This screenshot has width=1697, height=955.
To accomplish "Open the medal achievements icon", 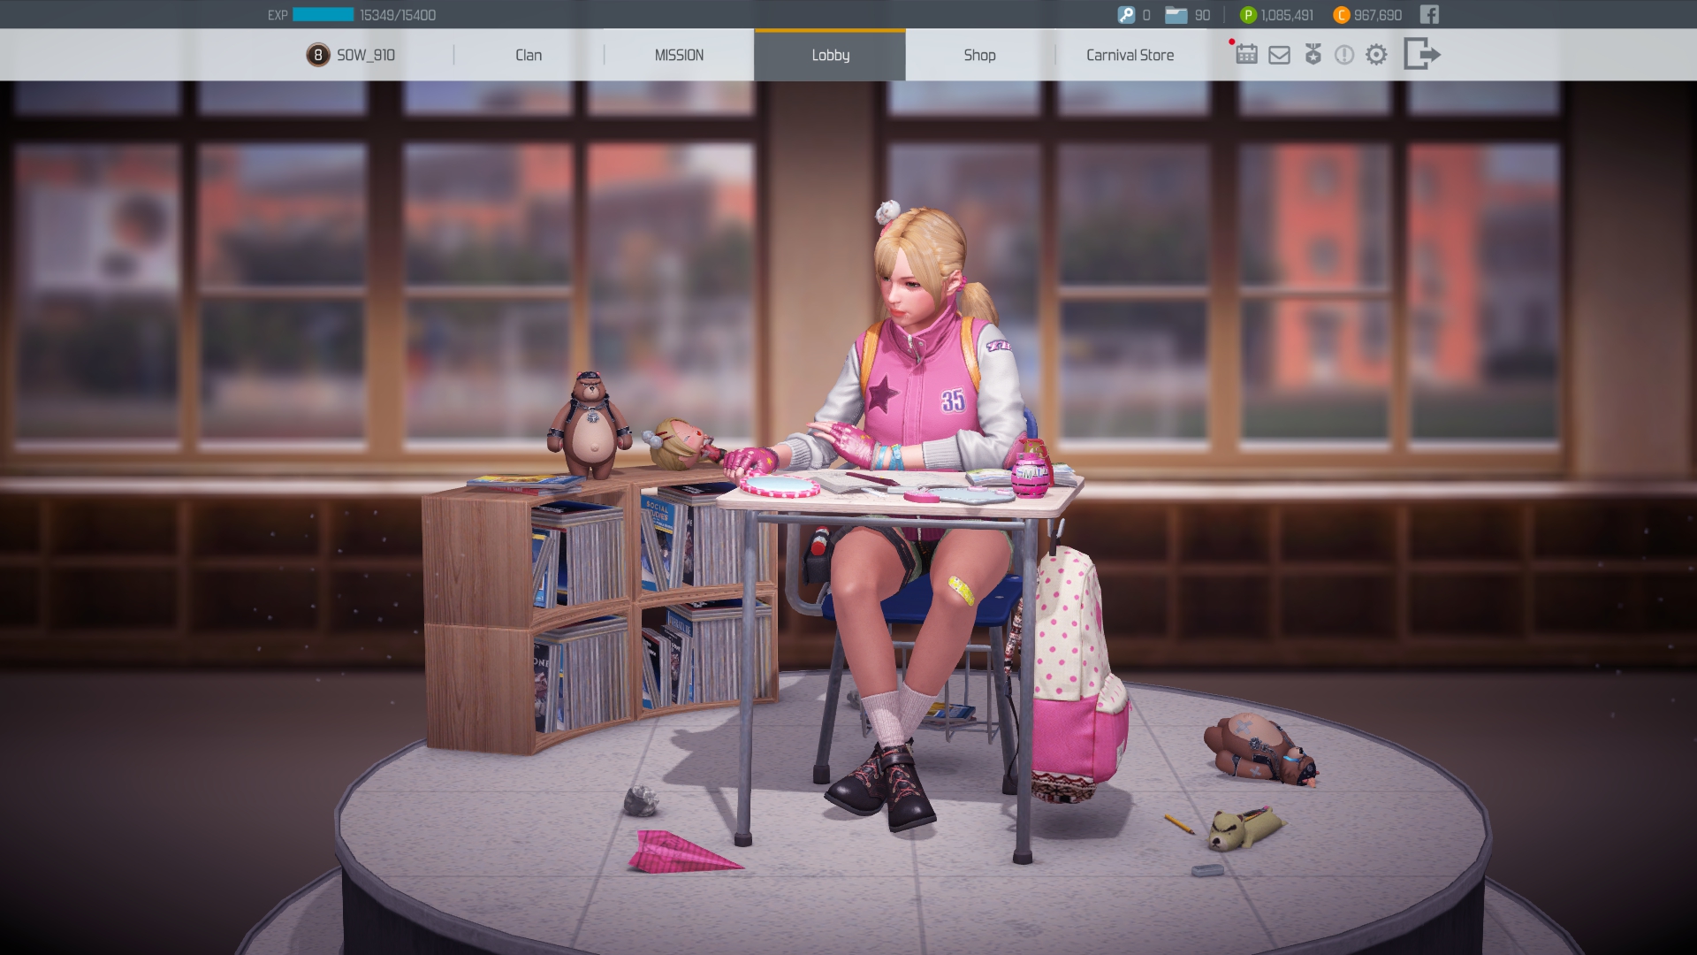I will click(1313, 55).
